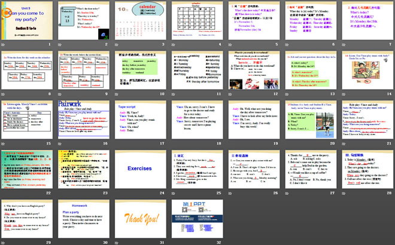Click slide 4 with the calendar table
The image size is (395, 245).
(197, 21)
